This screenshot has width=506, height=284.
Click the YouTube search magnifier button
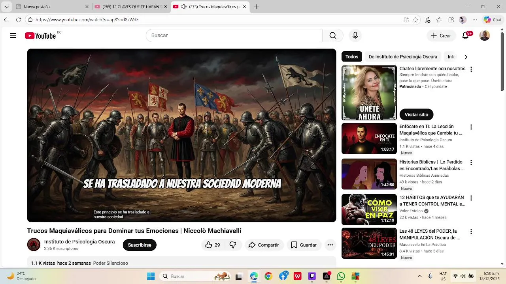(x=333, y=35)
